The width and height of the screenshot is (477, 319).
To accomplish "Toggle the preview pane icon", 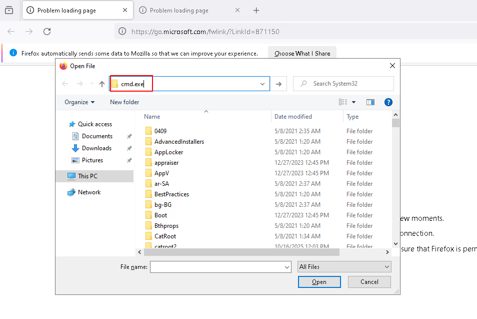I will click(x=370, y=102).
